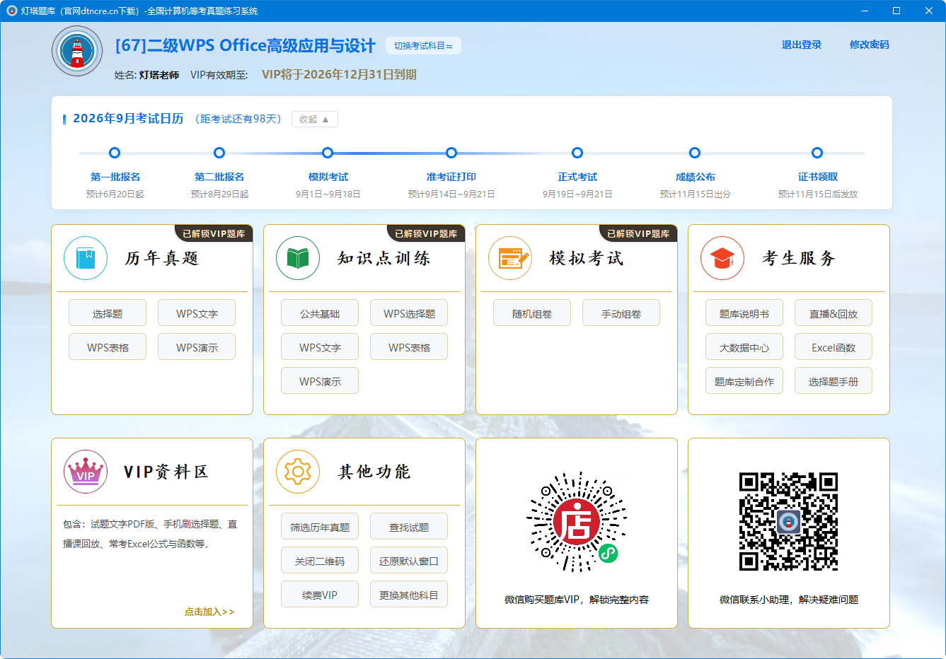Click the 准考证打印 timeline node

[x=451, y=153]
